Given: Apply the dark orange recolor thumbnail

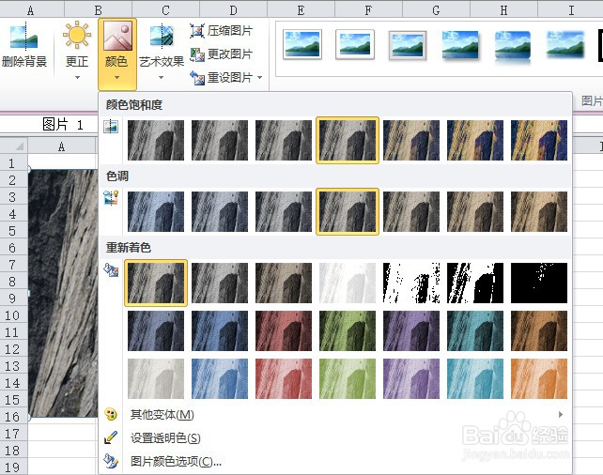Looking at the screenshot, I should click(539, 330).
